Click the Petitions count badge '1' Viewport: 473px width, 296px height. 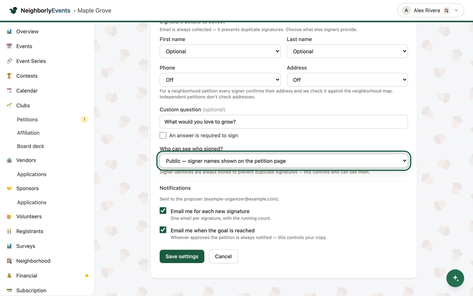[x=84, y=120]
